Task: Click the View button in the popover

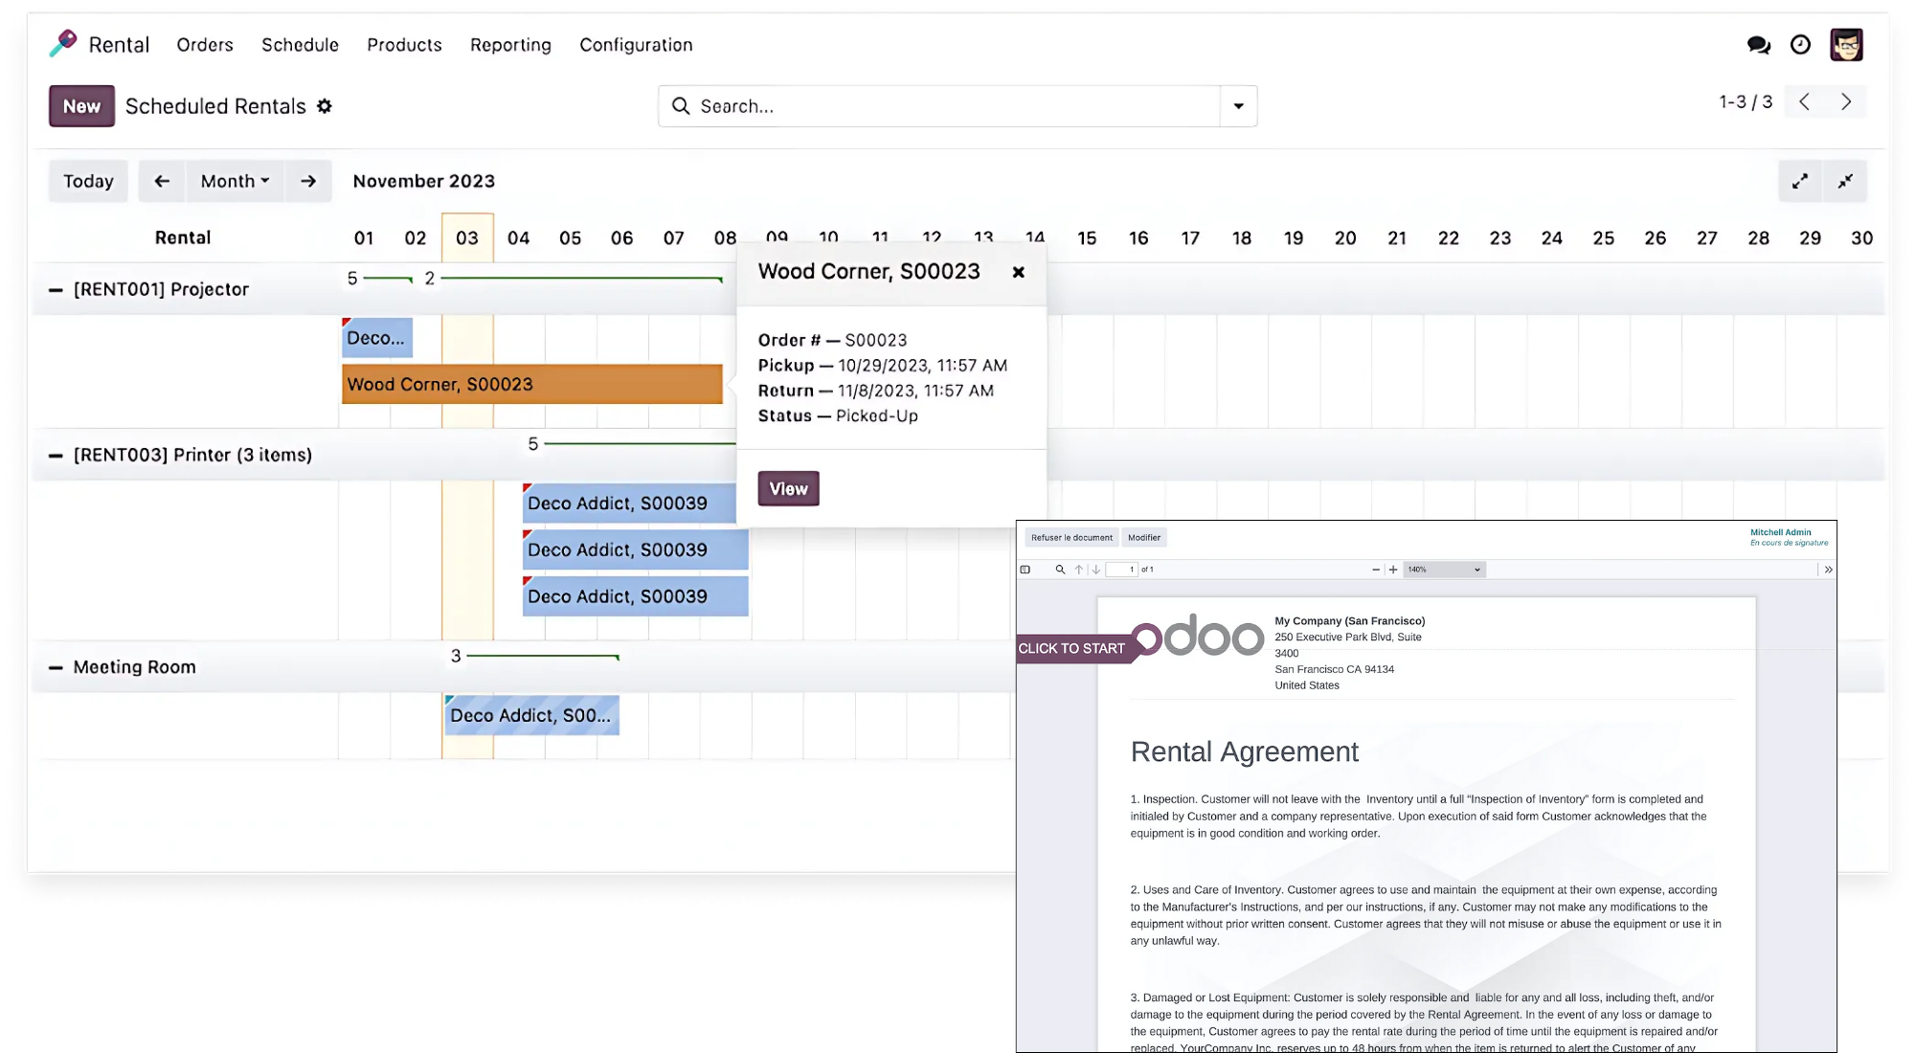Action: 788,488
